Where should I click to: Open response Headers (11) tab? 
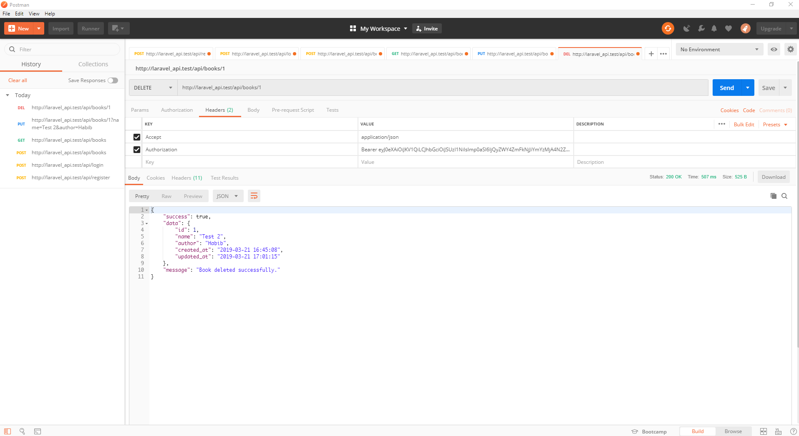tap(187, 178)
